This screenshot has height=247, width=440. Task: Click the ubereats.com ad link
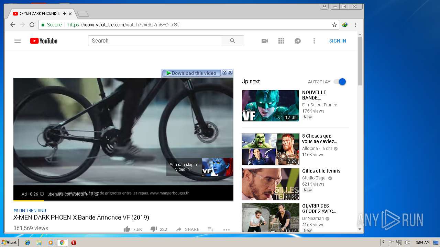pos(73,194)
